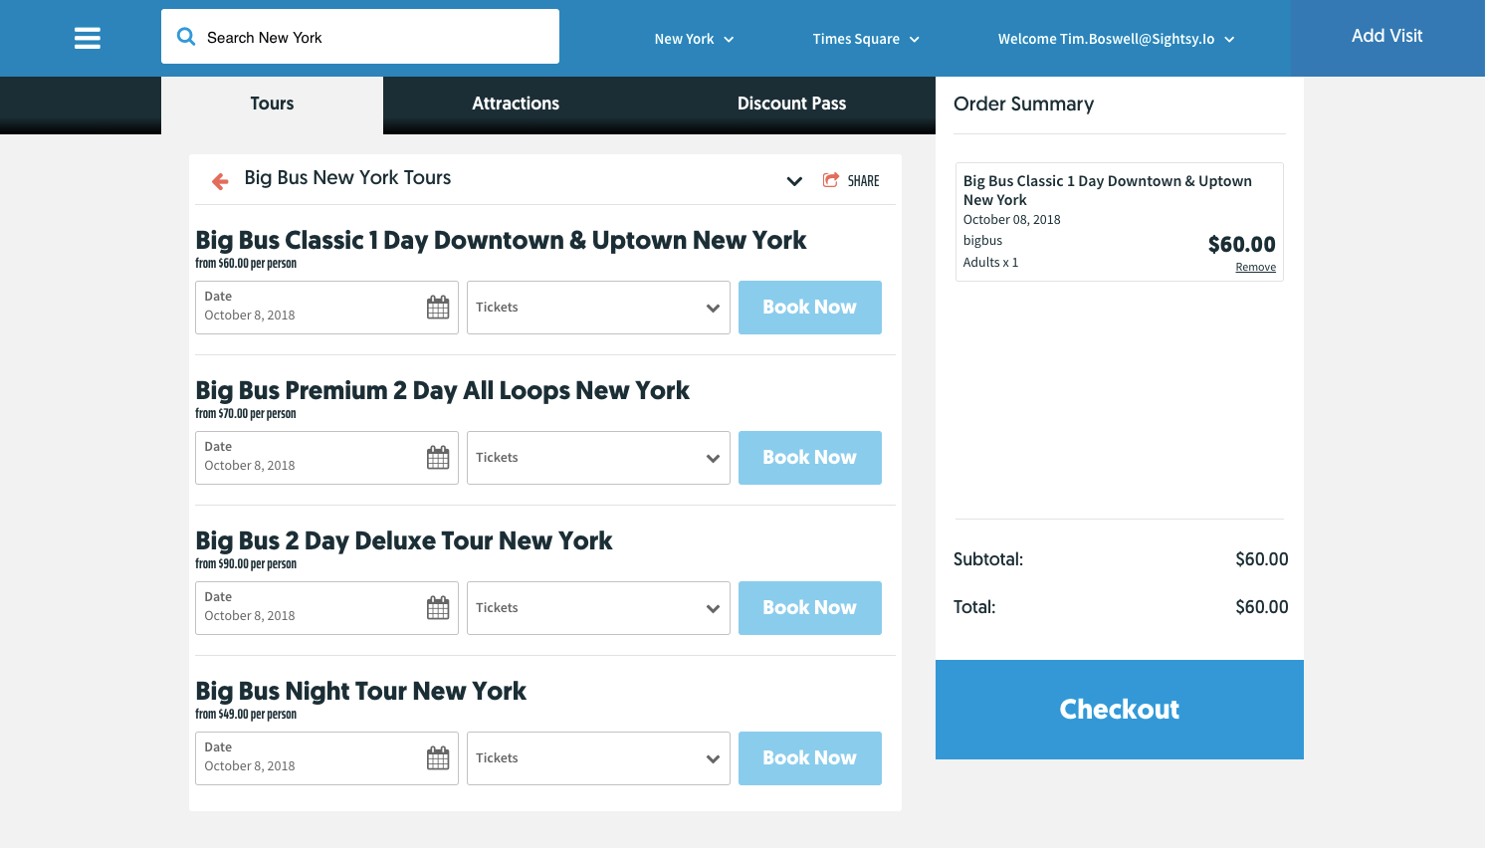Click the Order Summary heading

1023,105
